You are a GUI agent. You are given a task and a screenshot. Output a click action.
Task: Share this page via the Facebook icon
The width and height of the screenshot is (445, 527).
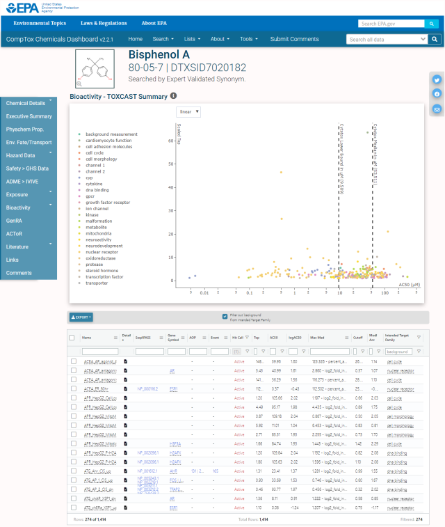[437, 94]
